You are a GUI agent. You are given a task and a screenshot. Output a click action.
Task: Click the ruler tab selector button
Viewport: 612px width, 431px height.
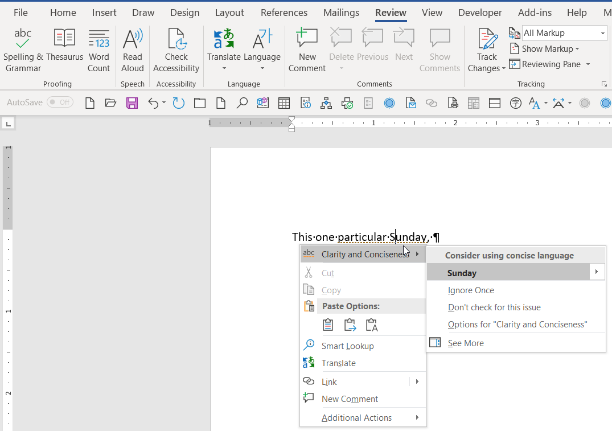click(8, 124)
